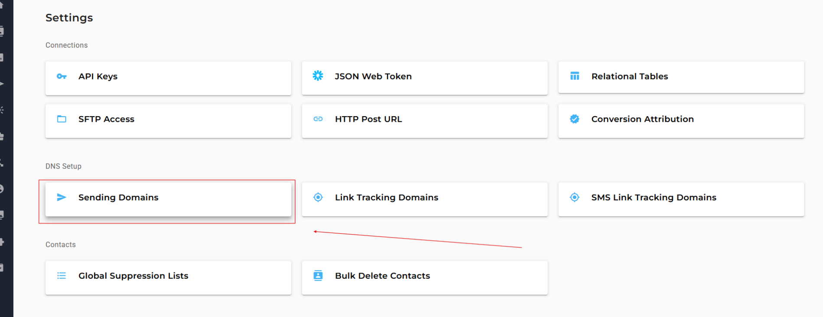This screenshot has height=317, width=823.
Task: Click the link icon beside HTTP Post URL
Action: click(x=318, y=119)
